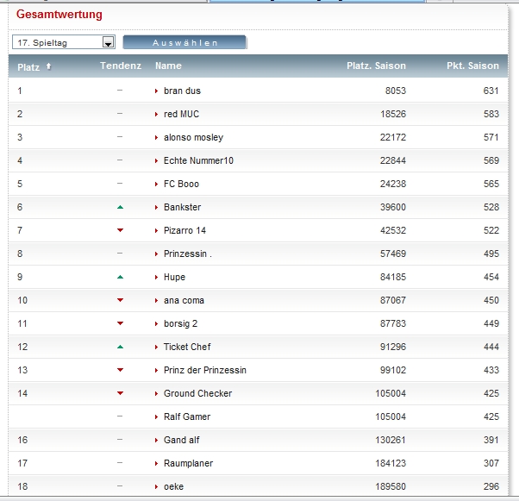Open red MUC team link

tap(181, 114)
